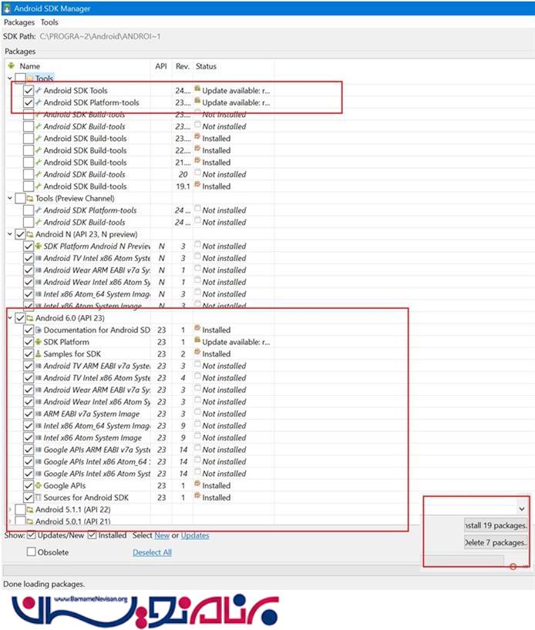Click the Samples for SDK flask icon
Viewport: 535px width, 630px height.
coord(39,354)
